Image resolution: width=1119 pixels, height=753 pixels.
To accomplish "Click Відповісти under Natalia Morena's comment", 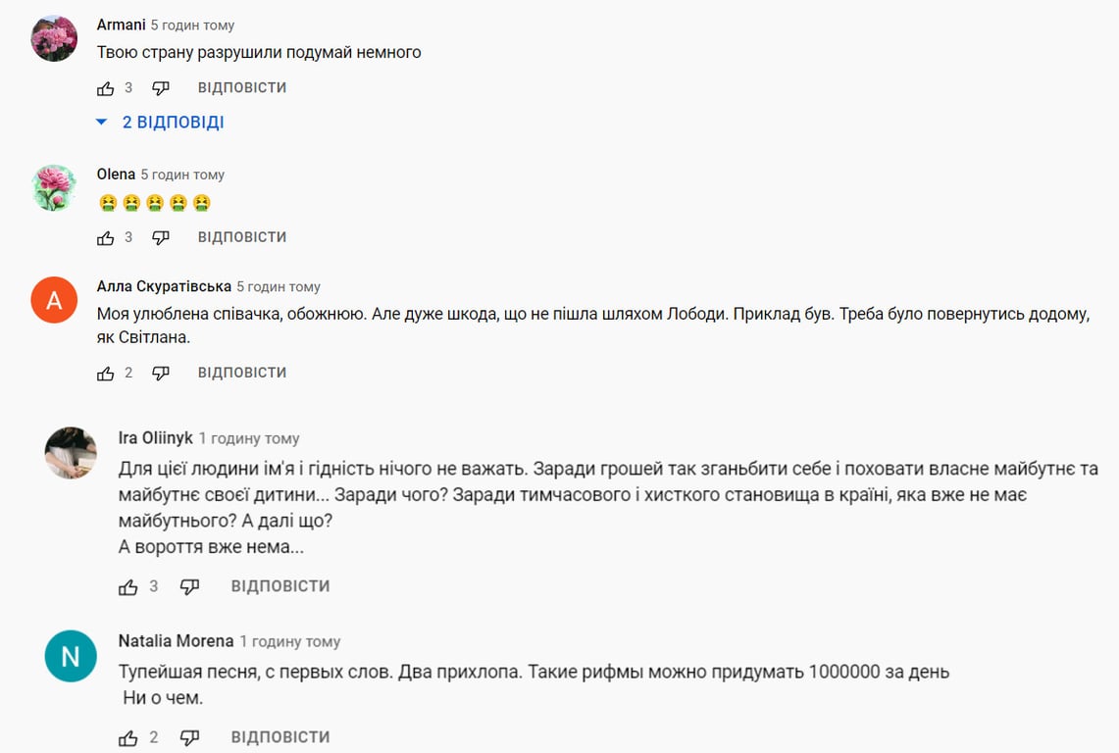I will click(x=280, y=737).
